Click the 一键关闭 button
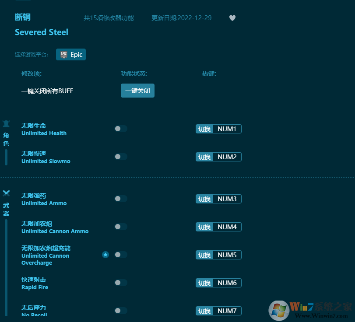Screen dimensions: 355x322 [137, 91]
